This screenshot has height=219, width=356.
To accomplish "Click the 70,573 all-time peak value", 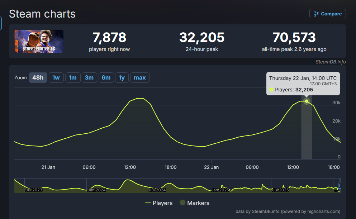I will point(294,37).
